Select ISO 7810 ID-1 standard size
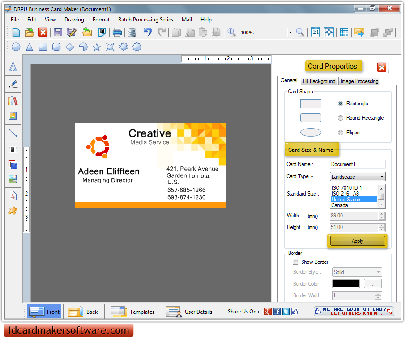Viewport: 405px width, 337px height. [354, 188]
